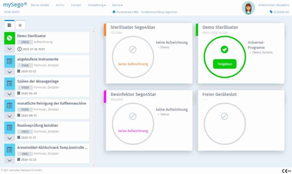Click the Universal-Programm label
This screenshot has width=292, height=174.
point(256,45)
